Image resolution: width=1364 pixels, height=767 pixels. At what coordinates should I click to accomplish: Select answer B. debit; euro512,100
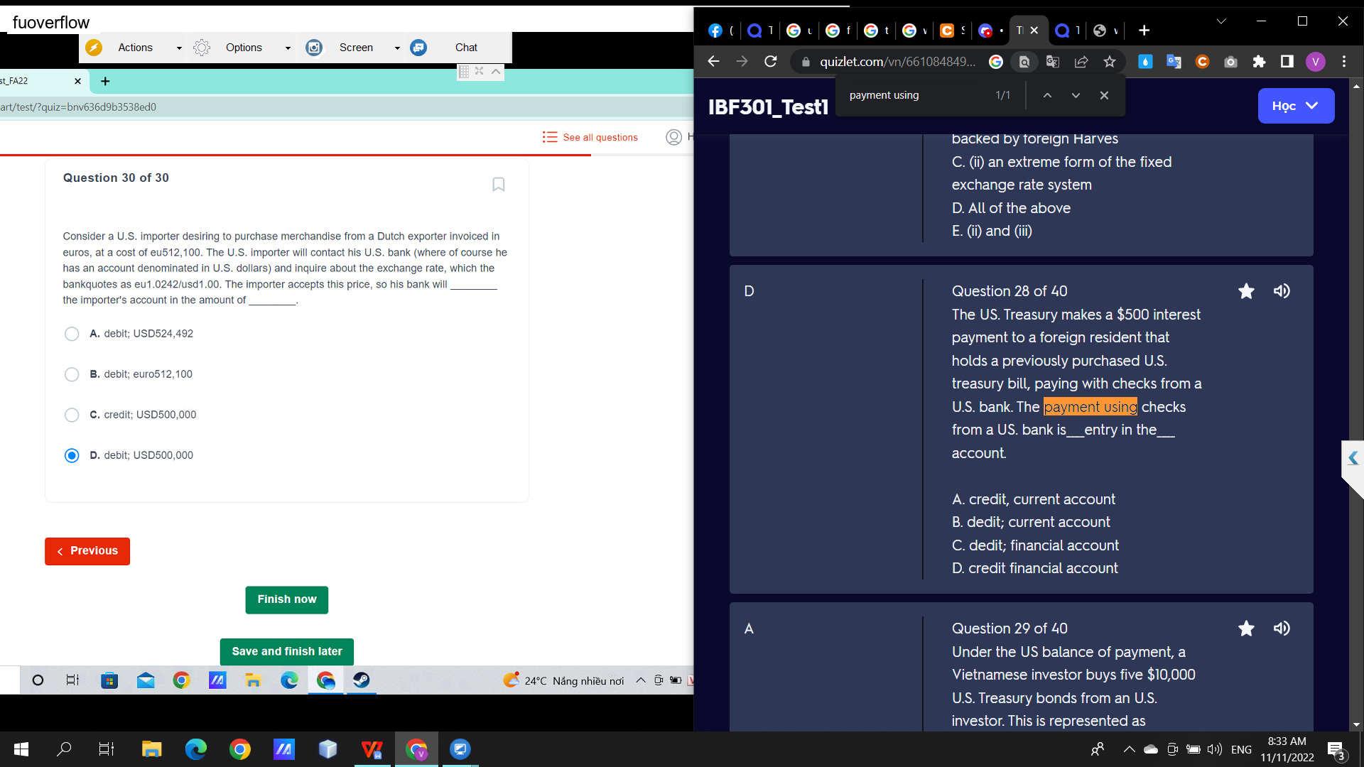coord(72,374)
